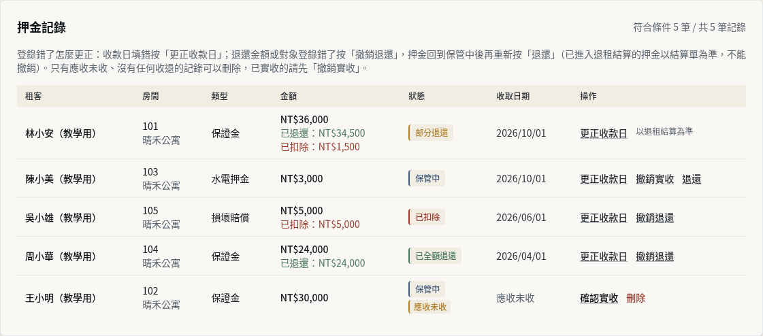
Task: Click the 操作 column header
Action: point(588,97)
